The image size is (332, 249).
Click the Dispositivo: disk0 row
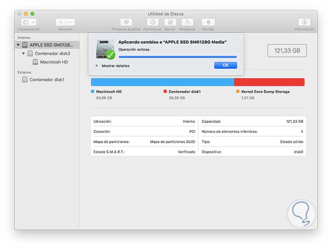point(252,152)
